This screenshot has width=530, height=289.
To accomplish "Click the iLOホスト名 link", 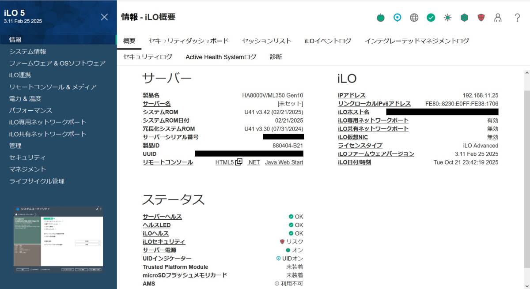I will (354, 112).
